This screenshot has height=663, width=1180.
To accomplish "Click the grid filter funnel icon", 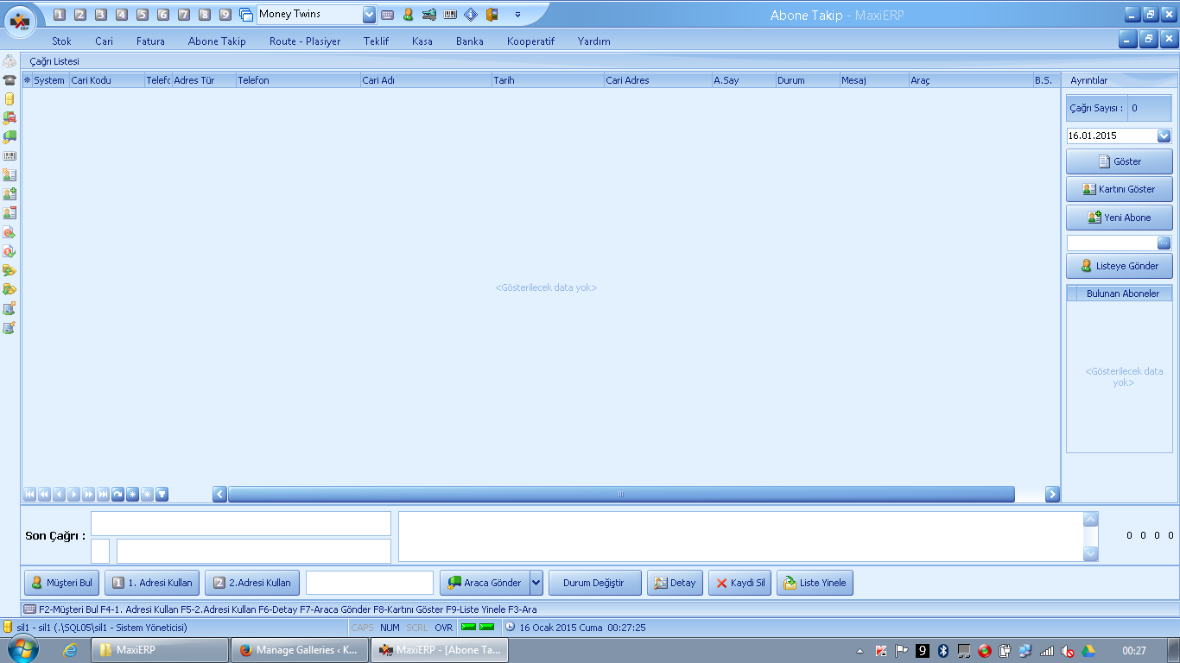I will [x=162, y=495].
